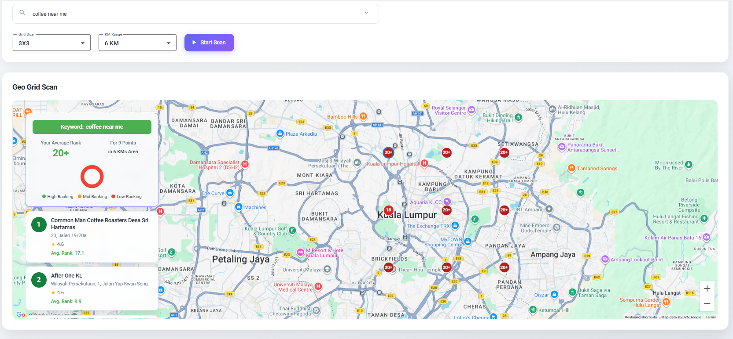733x339 pixels.
Task: Open the Machines store marker
Action: (x=239, y=207)
